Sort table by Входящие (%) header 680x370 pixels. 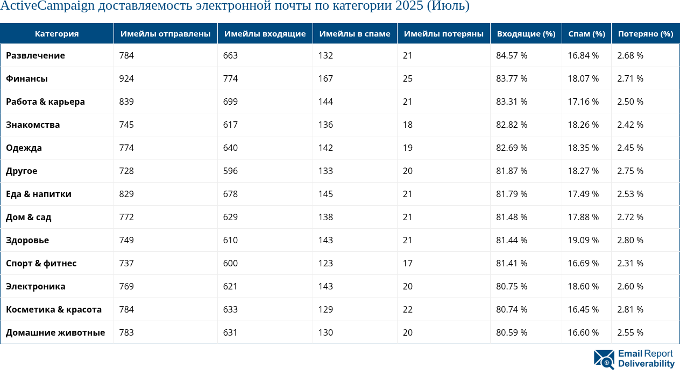[526, 34]
